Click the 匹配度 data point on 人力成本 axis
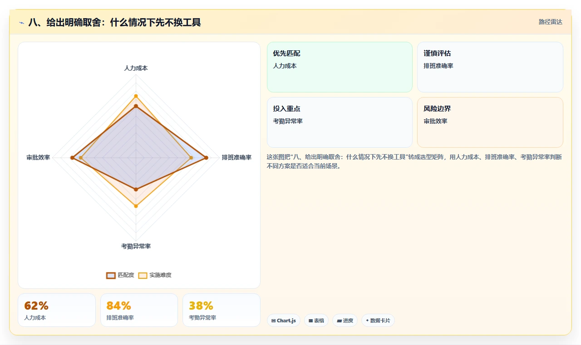The image size is (581, 345). coord(136,106)
